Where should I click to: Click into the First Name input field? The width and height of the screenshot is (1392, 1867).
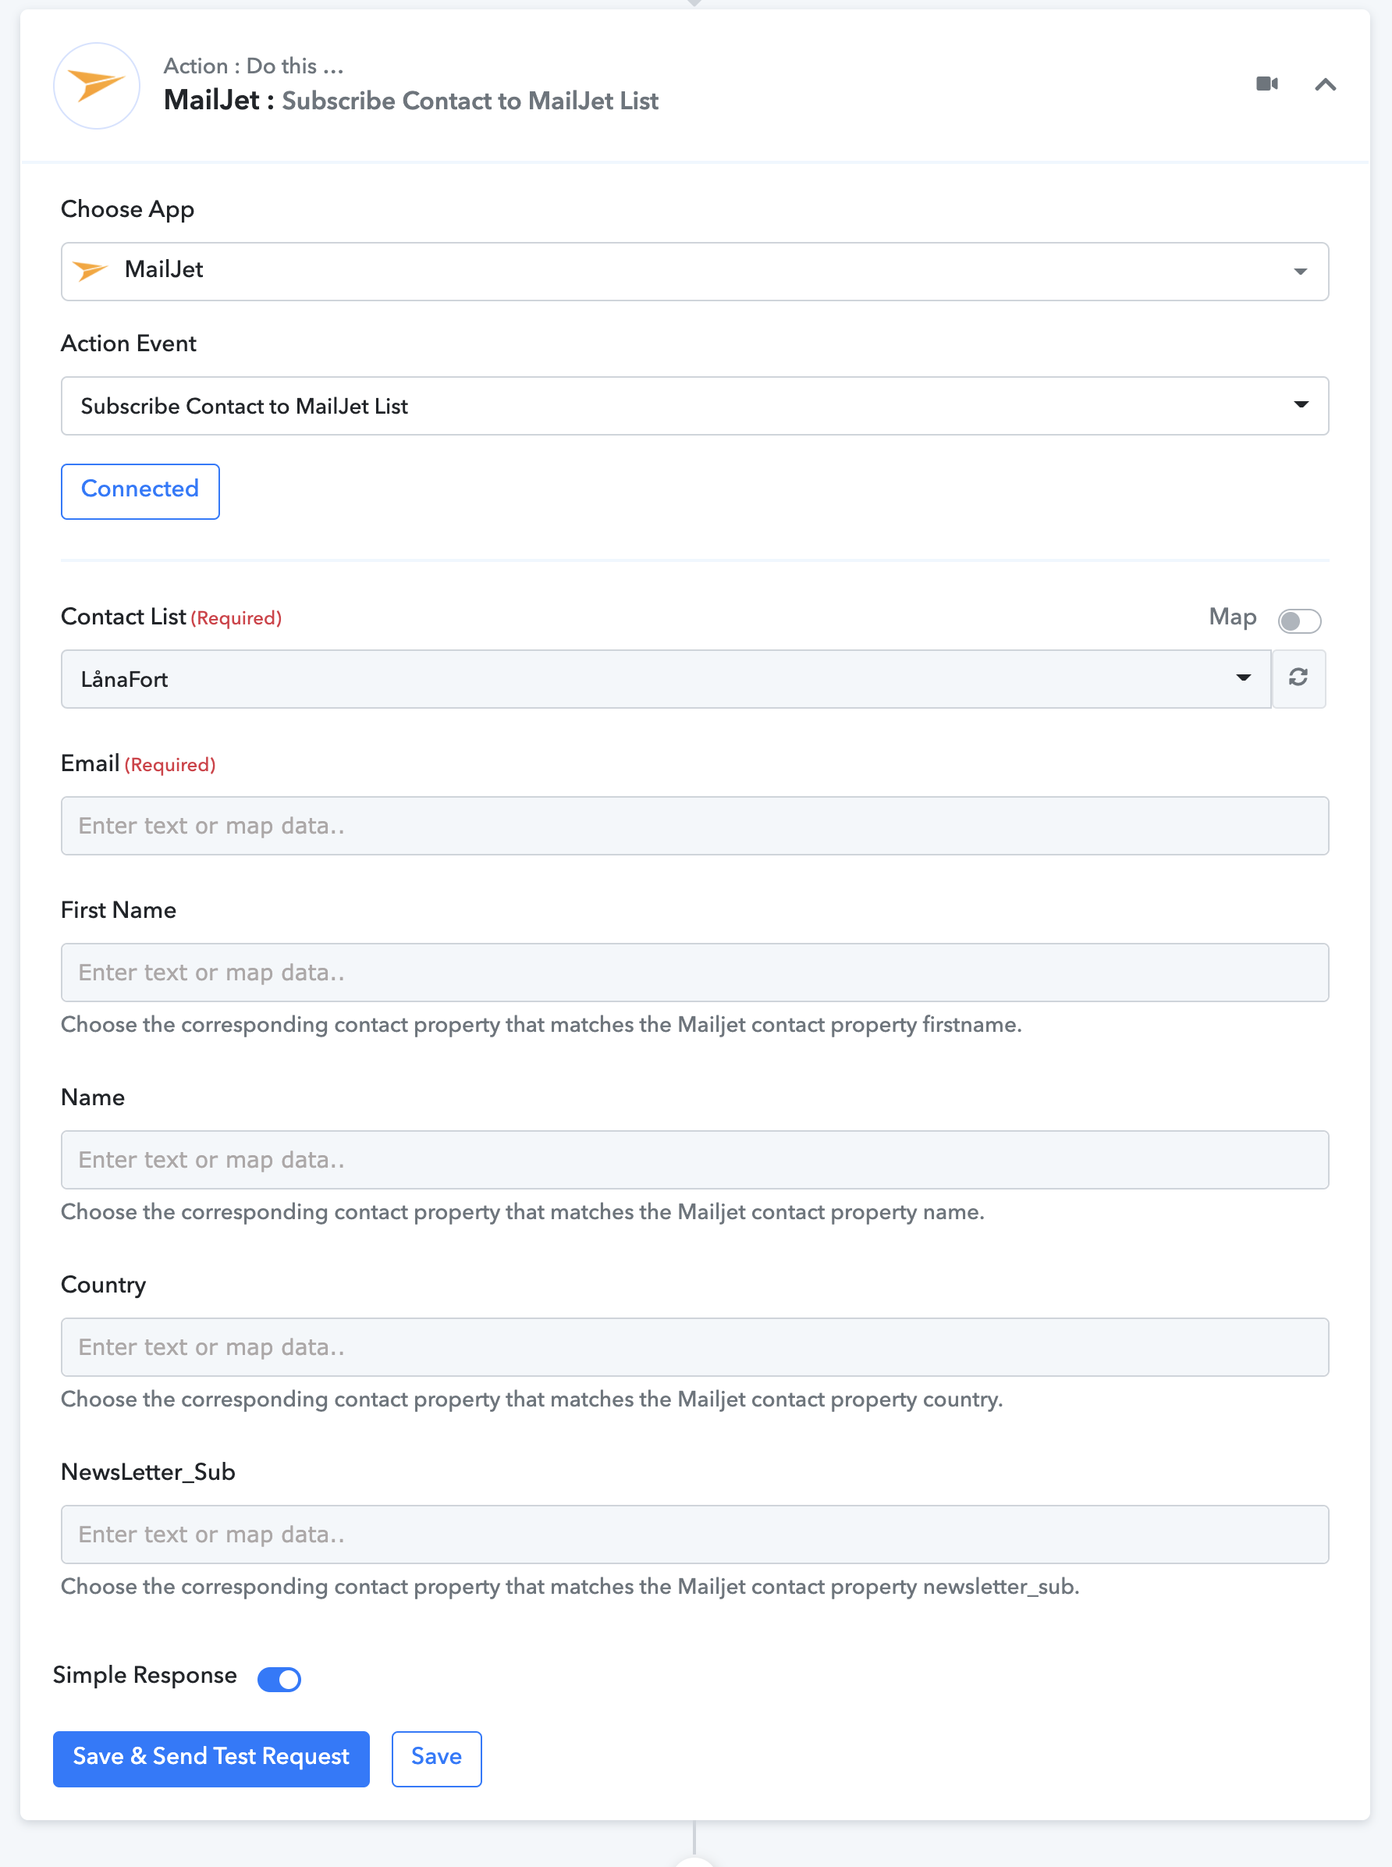point(695,972)
